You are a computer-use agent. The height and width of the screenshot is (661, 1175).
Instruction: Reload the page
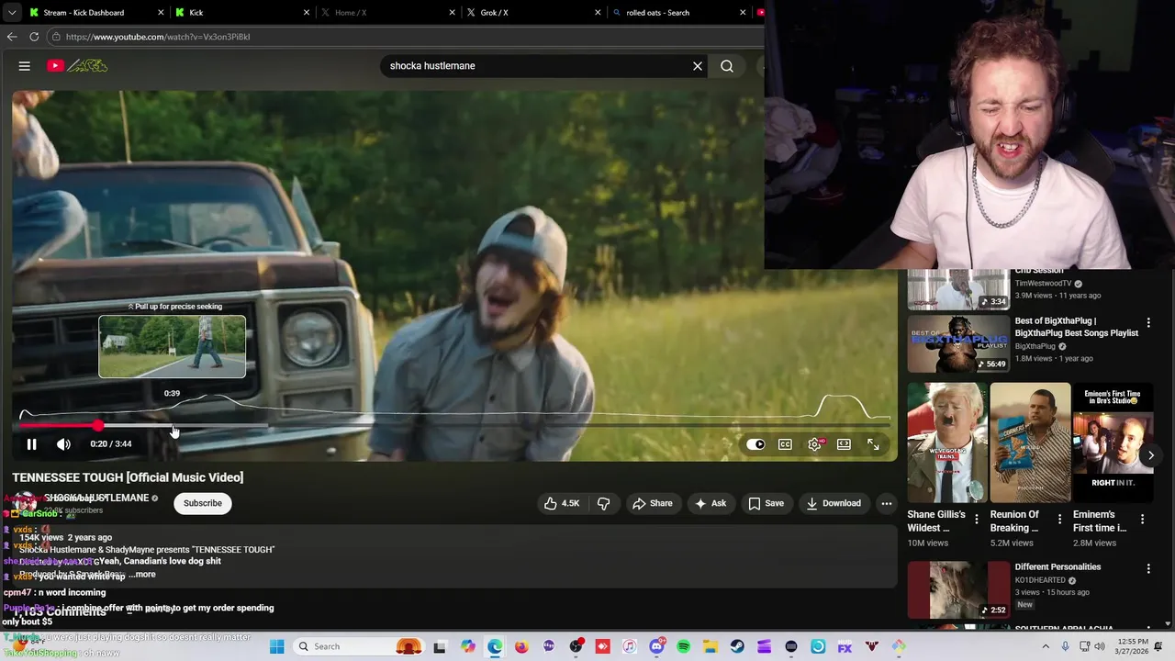34,37
